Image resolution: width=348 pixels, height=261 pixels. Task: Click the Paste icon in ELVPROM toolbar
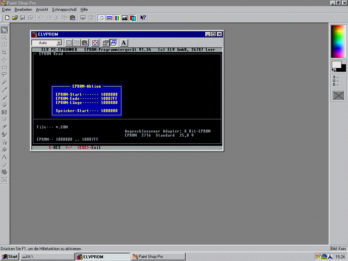pyautogui.click(x=85, y=43)
